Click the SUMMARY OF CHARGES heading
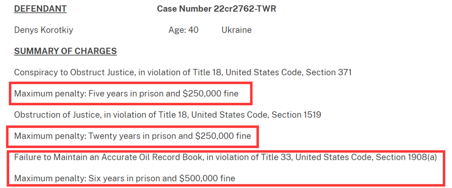452x188 pixels. 65,51
